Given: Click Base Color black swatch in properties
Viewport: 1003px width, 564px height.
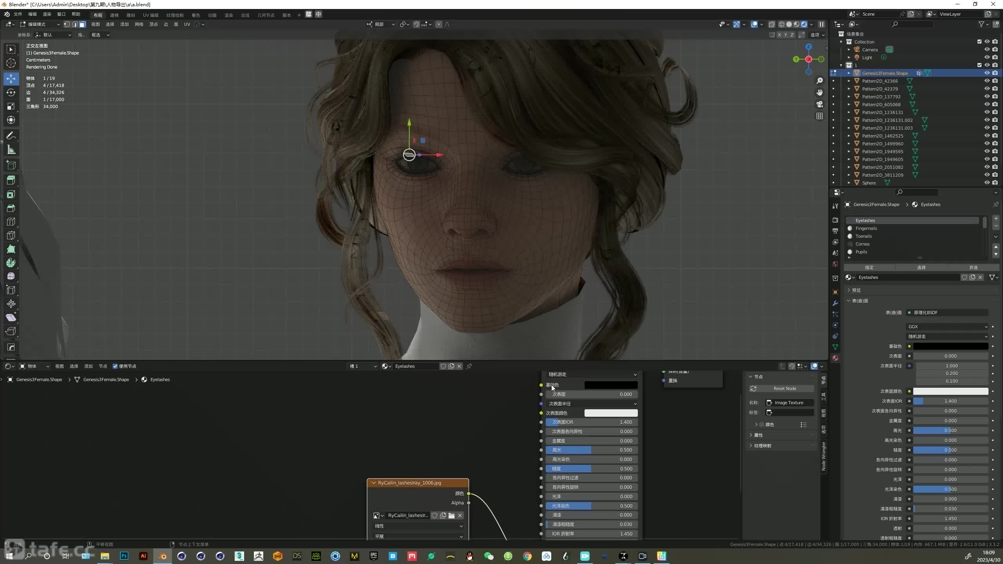Looking at the screenshot, I should pyautogui.click(x=950, y=346).
